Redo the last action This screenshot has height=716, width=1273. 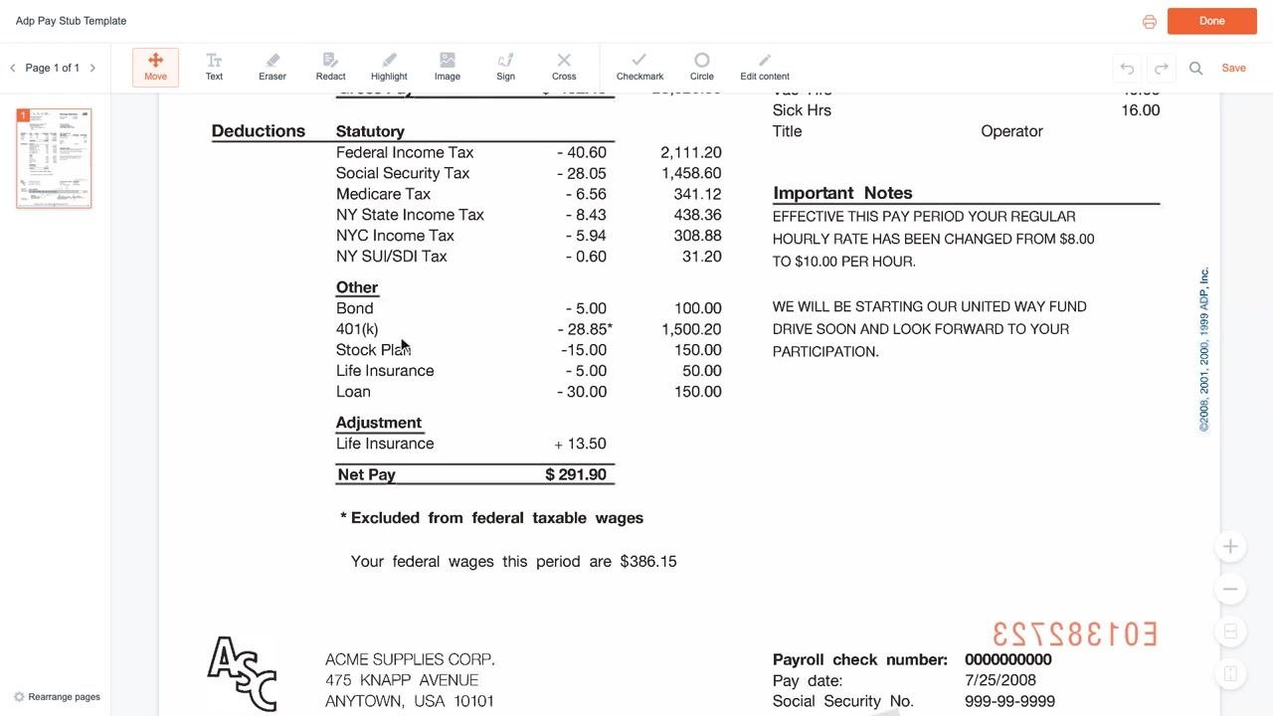tap(1161, 69)
